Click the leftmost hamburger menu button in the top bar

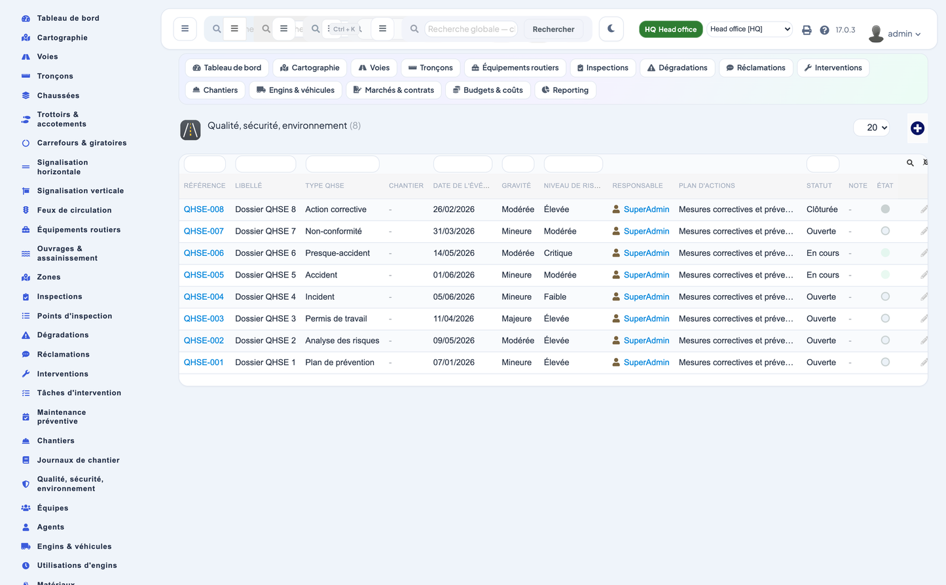[185, 29]
